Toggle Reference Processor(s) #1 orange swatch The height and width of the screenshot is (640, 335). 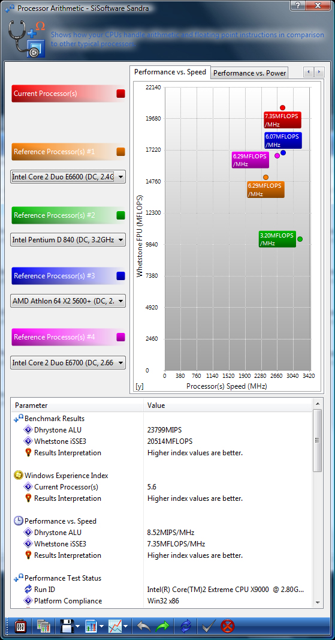(120, 152)
